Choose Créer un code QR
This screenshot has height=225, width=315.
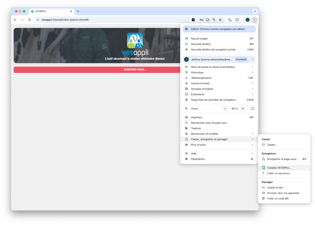coord(278,199)
